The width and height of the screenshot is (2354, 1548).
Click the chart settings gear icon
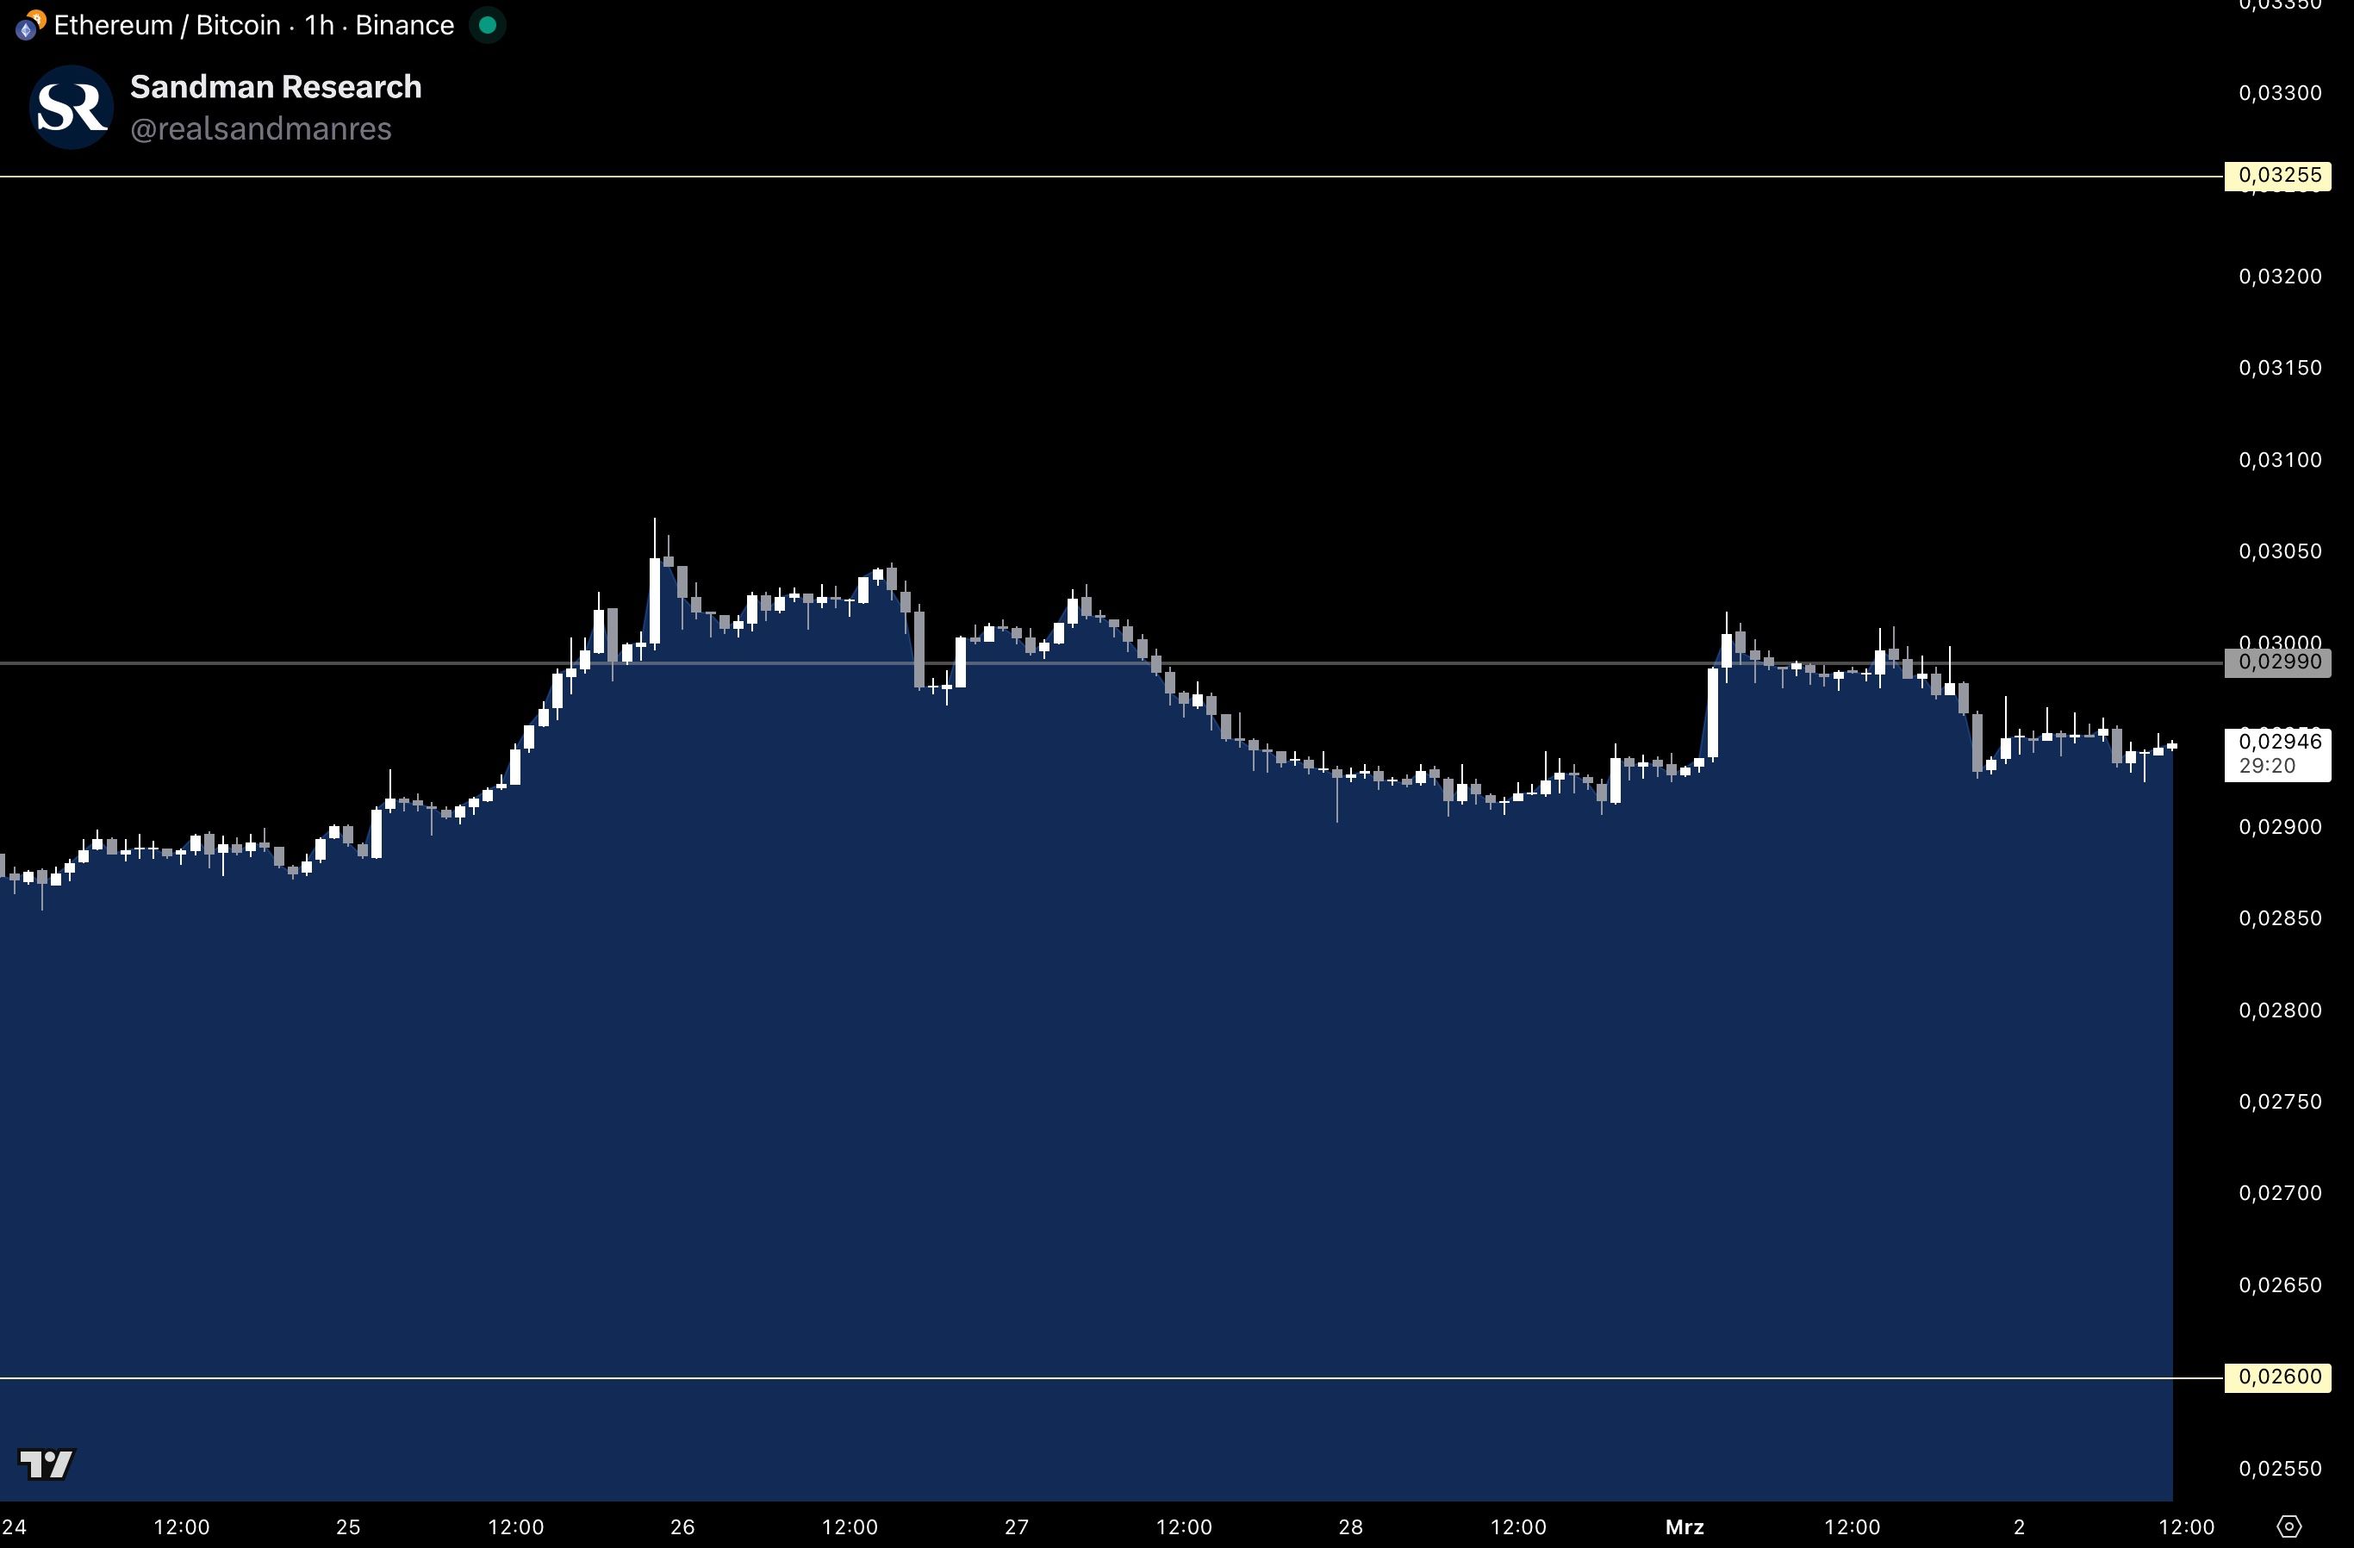[x=2289, y=1526]
